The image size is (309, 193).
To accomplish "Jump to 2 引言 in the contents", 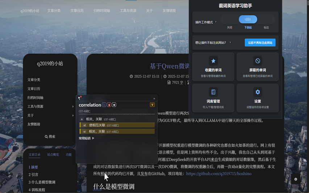I will click(x=33, y=175).
